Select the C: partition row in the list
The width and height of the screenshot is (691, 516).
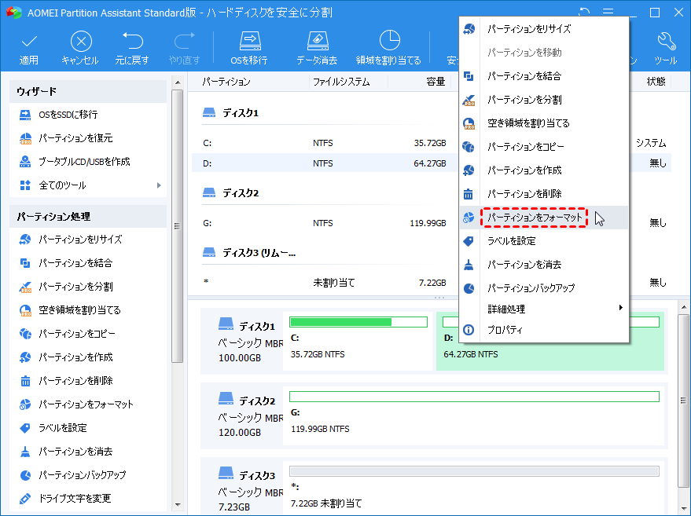431,143
